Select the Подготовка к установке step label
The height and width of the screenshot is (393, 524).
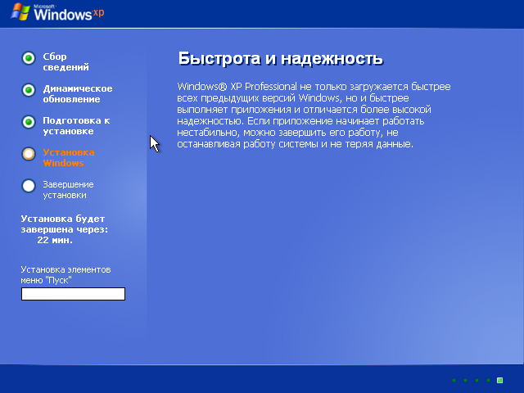(76, 125)
